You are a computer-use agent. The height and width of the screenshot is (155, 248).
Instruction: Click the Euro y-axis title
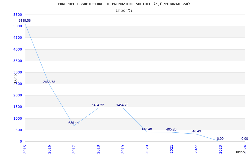[x=15, y=78]
